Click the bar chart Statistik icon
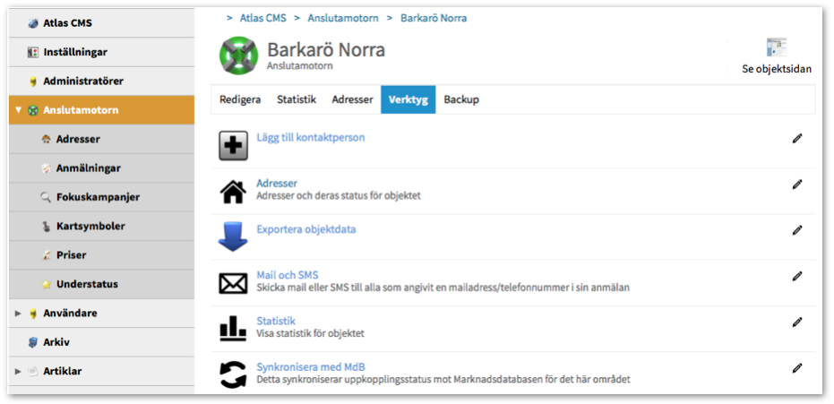Image resolution: width=834 pixels, height=404 pixels. (x=234, y=329)
